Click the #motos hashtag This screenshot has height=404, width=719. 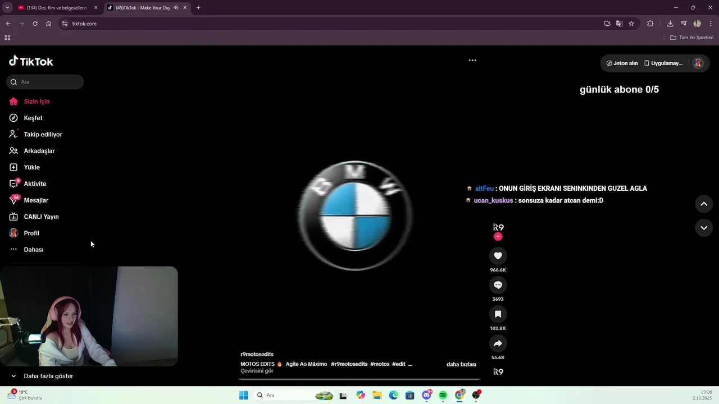point(380,364)
